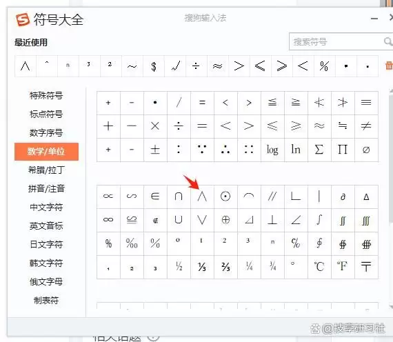This screenshot has width=393, height=342.
Task: Insert the degree Celsius ℃ symbol
Action: click(319, 267)
